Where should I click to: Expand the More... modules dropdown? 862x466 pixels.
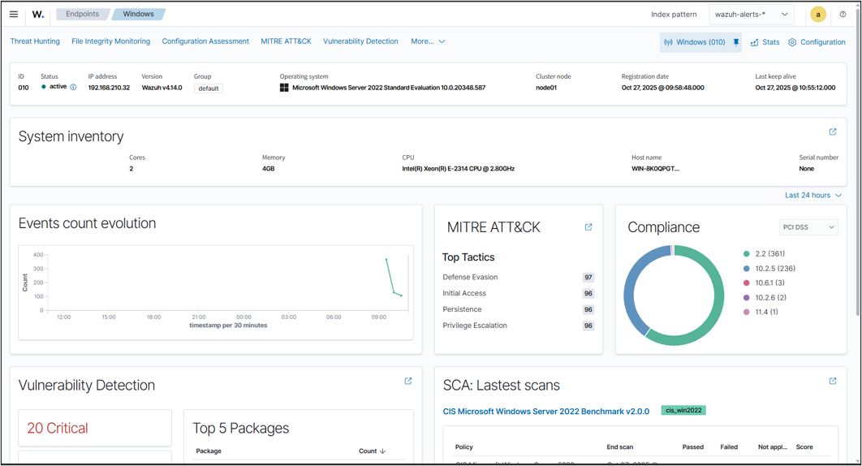[428, 41]
